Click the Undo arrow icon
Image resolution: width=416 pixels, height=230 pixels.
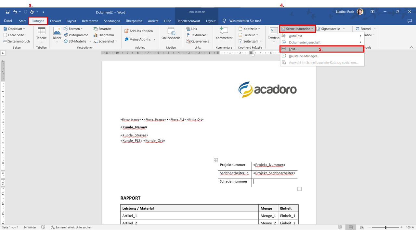tap(15, 12)
